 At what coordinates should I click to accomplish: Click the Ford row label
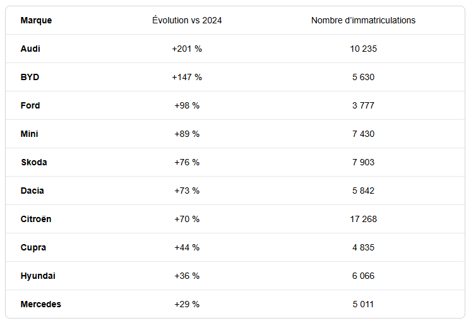pos(30,105)
